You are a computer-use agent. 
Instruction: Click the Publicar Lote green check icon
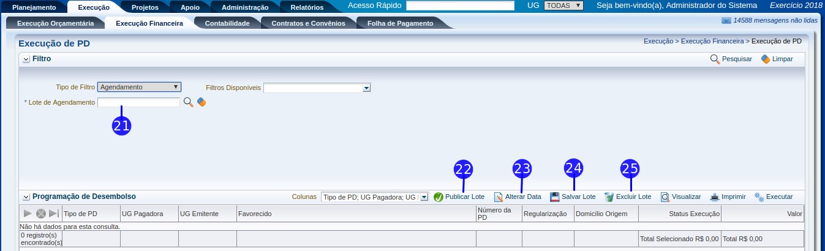pos(439,197)
